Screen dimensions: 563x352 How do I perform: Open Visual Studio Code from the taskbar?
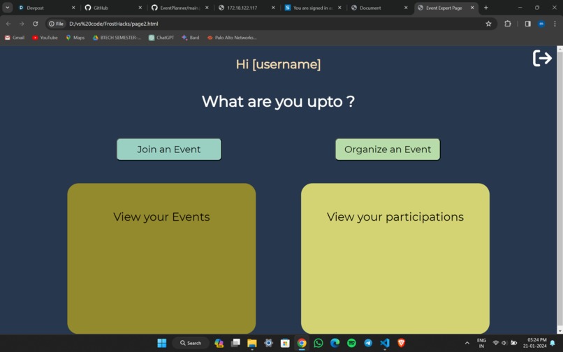tap(385, 343)
